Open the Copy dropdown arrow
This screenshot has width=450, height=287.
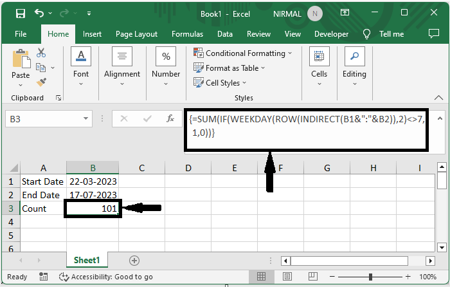tap(53, 68)
